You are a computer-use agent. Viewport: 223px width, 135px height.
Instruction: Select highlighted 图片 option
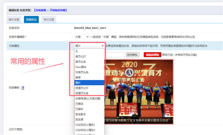pyautogui.click(x=78, y=83)
